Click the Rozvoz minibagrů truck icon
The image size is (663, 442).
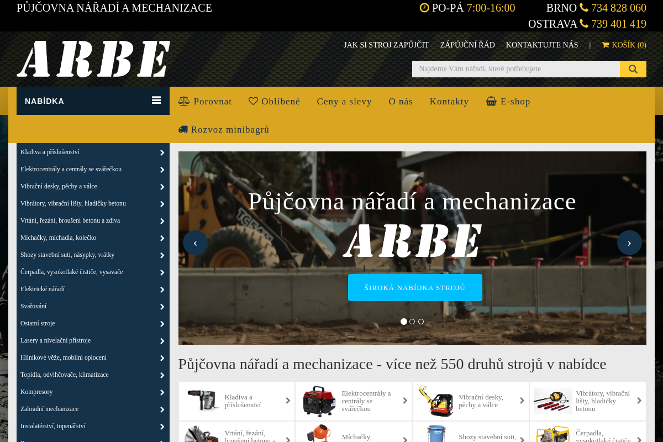[x=183, y=129]
